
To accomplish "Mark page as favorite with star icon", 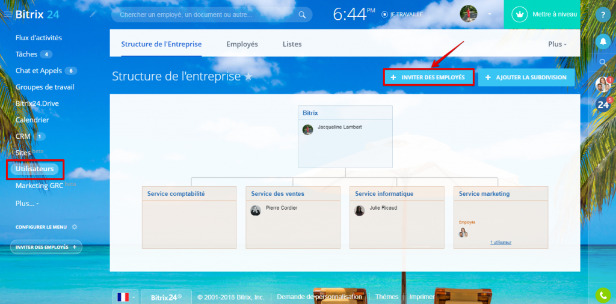I will (248, 77).
